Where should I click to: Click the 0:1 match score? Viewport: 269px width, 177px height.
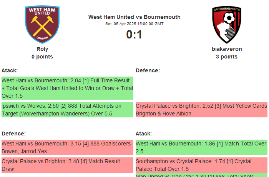pos(134,35)
